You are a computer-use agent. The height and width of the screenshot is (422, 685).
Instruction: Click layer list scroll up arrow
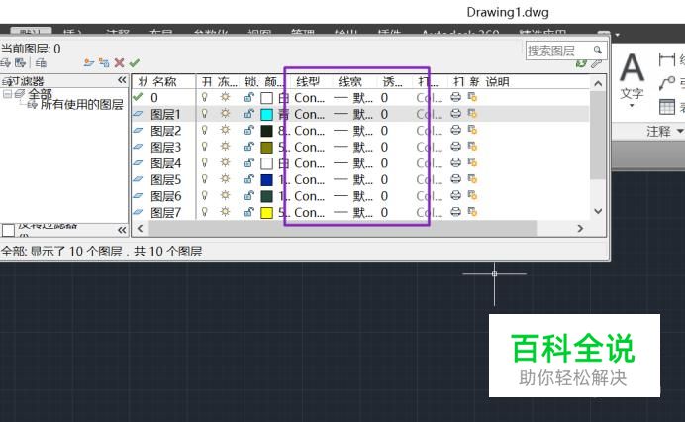(x=598, y=83)
